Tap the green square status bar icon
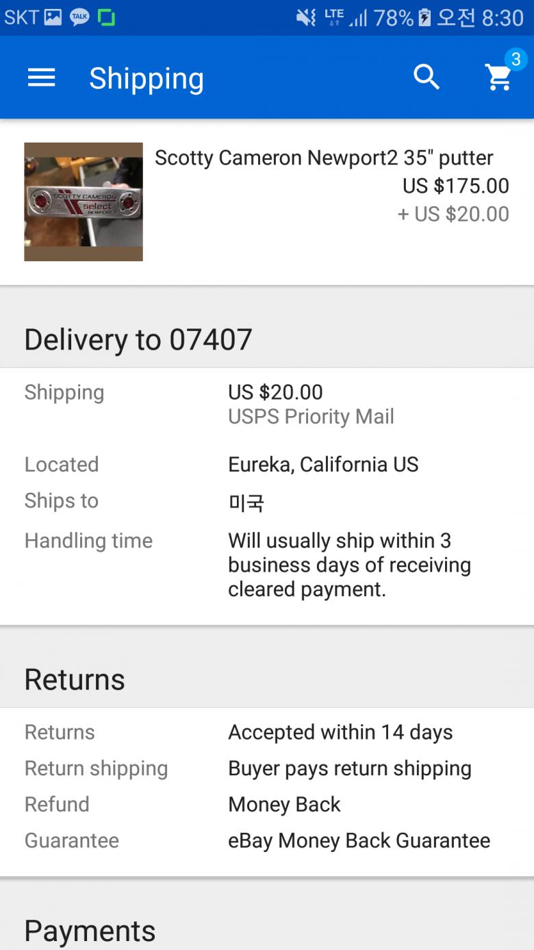This screenshot has height=950, width=534. tap(106, 17)
